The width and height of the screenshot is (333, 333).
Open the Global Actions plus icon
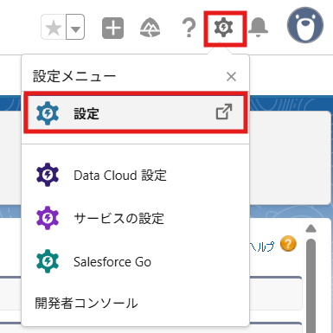click(112, 28)
